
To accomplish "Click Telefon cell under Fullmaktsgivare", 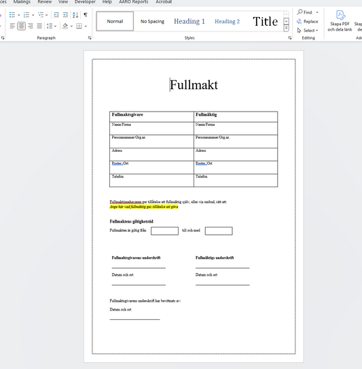I will [x=151, y=180].
